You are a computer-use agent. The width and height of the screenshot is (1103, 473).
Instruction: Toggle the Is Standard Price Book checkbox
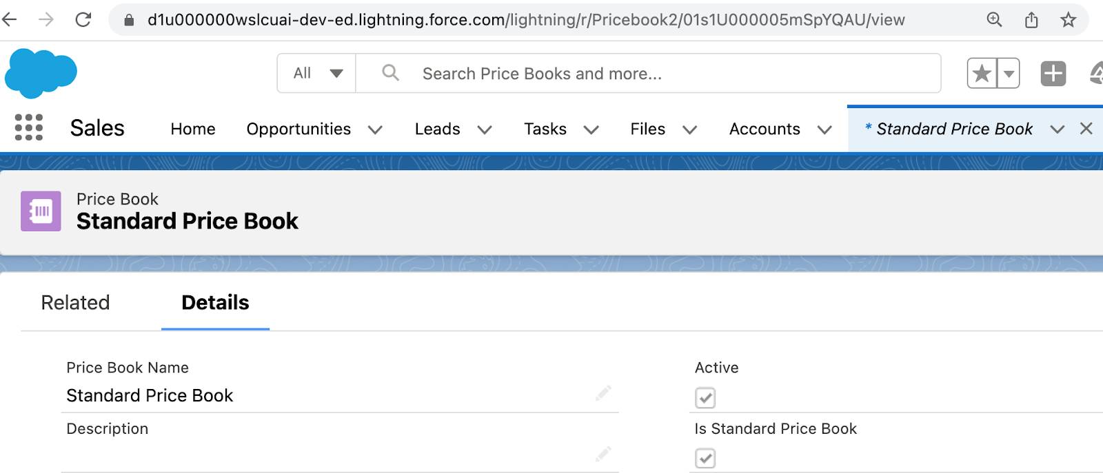(x=705, y=459)
